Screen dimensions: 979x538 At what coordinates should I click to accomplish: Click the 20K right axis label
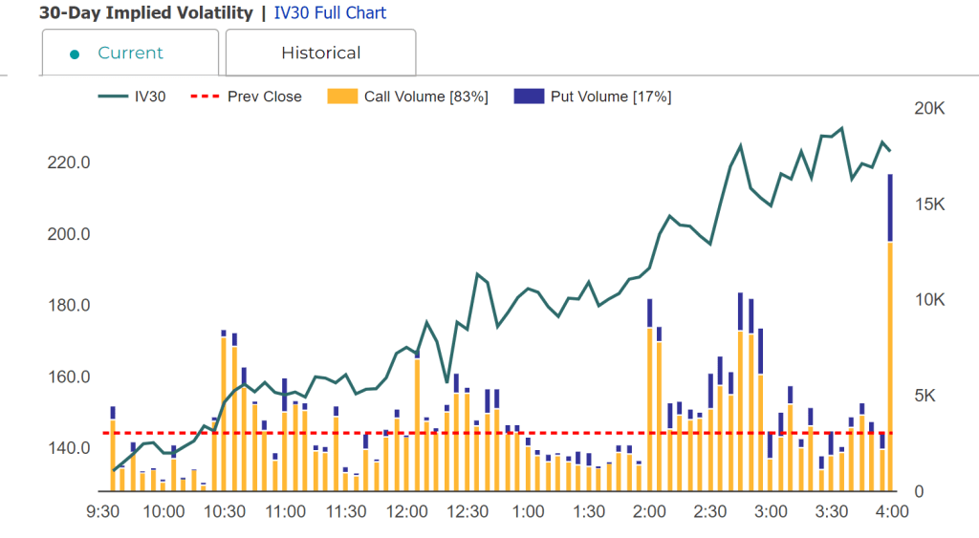(929, 109)
